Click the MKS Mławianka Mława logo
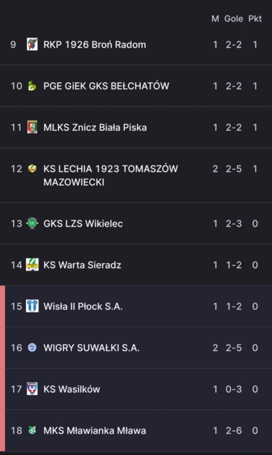The image size is (272, 455). click(32, 430)
